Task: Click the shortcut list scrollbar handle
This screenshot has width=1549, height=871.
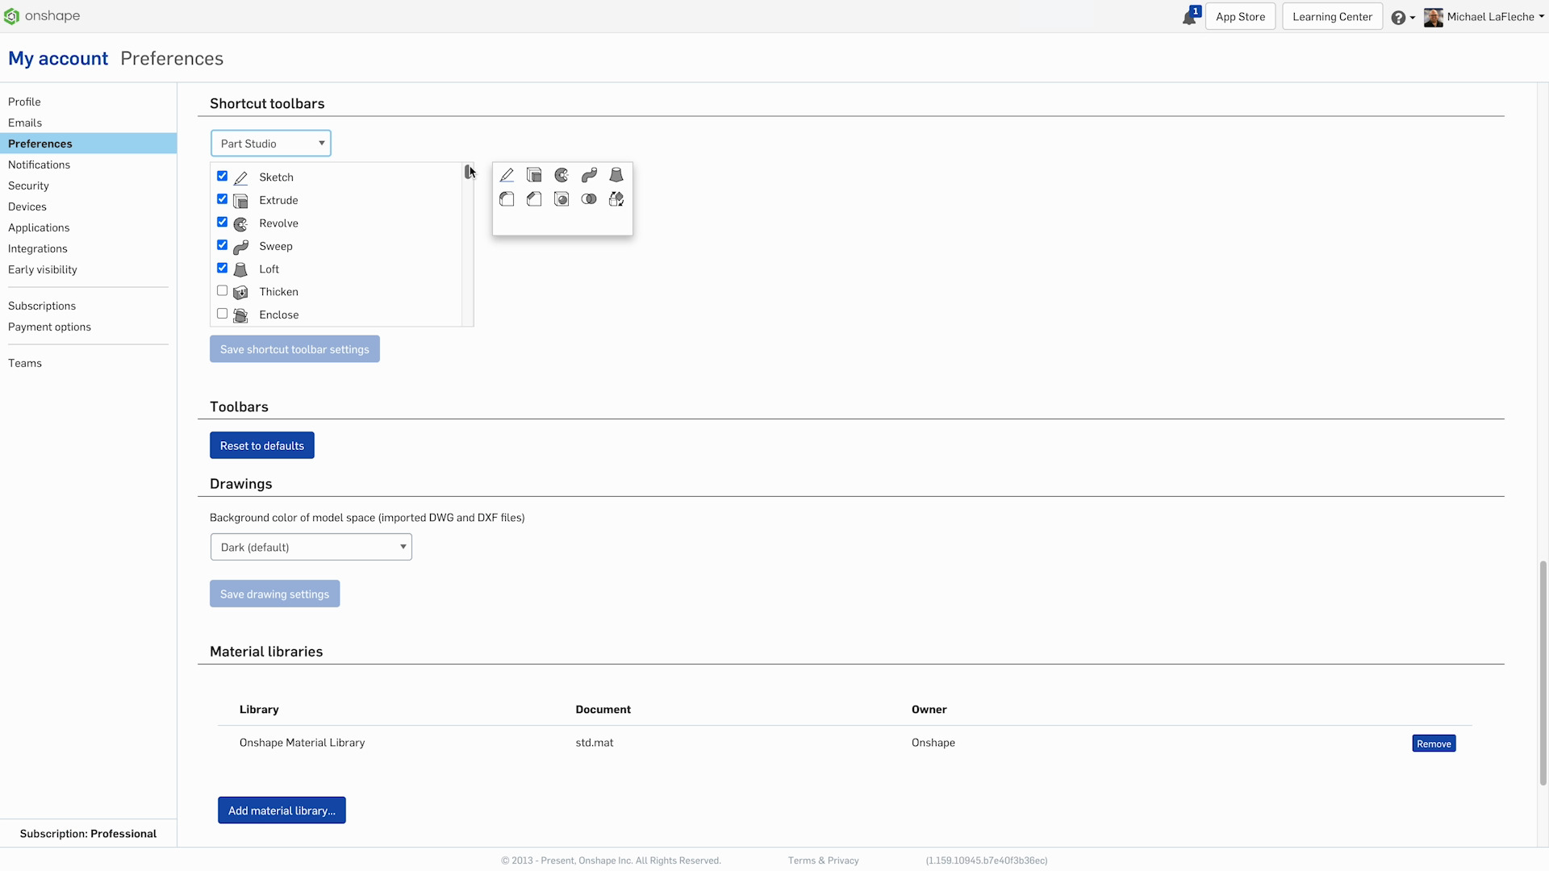Action: pos(468,171)
